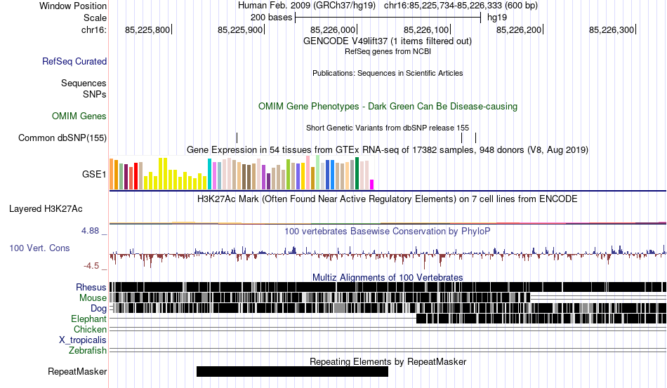Open the 100 Vert. Cons track label
Viewport: 667px width, 388px height.
click(x=39, y=248)
